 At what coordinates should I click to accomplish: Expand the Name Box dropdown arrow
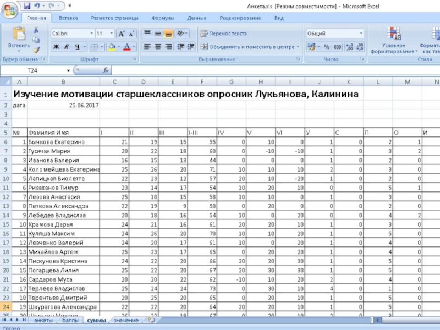coord(69,70)
